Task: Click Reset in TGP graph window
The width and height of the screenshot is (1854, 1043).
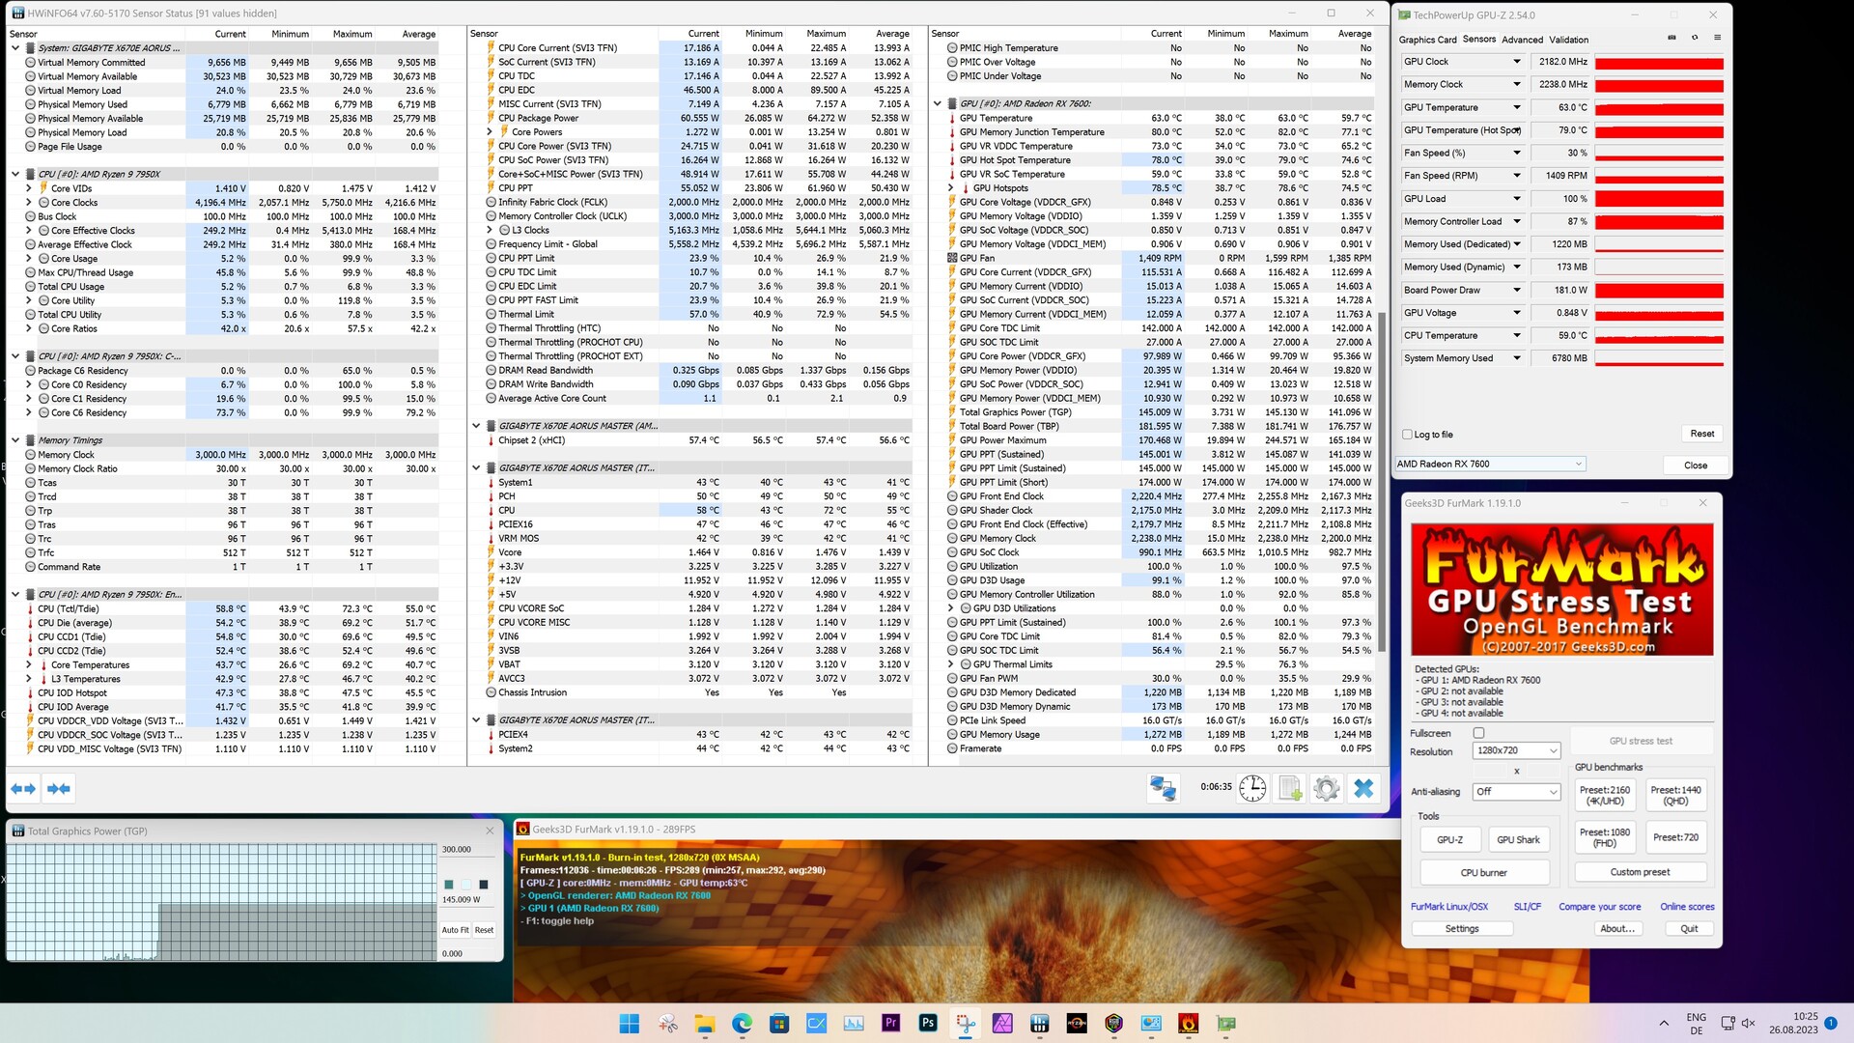Action: (484, 930)
